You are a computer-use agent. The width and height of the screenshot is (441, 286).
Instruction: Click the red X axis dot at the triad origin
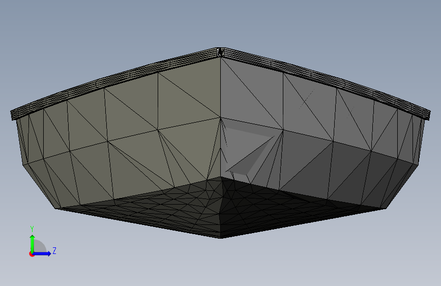pos(32,254)
